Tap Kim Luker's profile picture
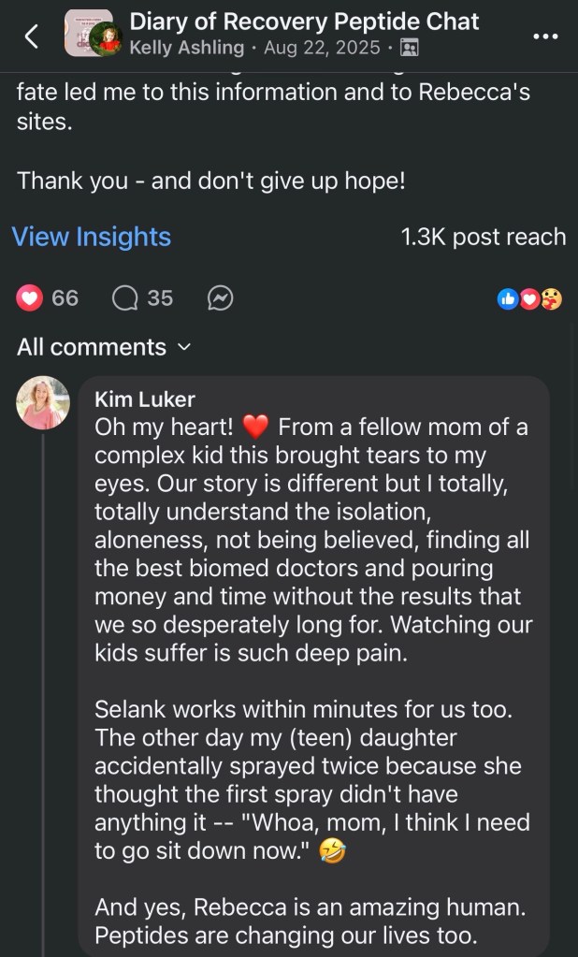Image resolution: width=578 pixels, height=957 pixels. coord(43,403)
